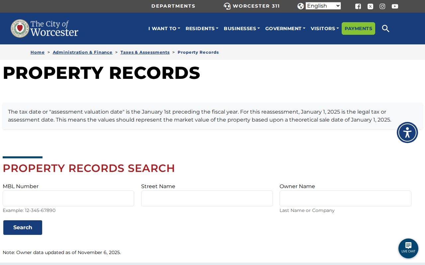This screenshot has height=265, width=425.
Task: Go to the Payments page
Action: point(358,28)
